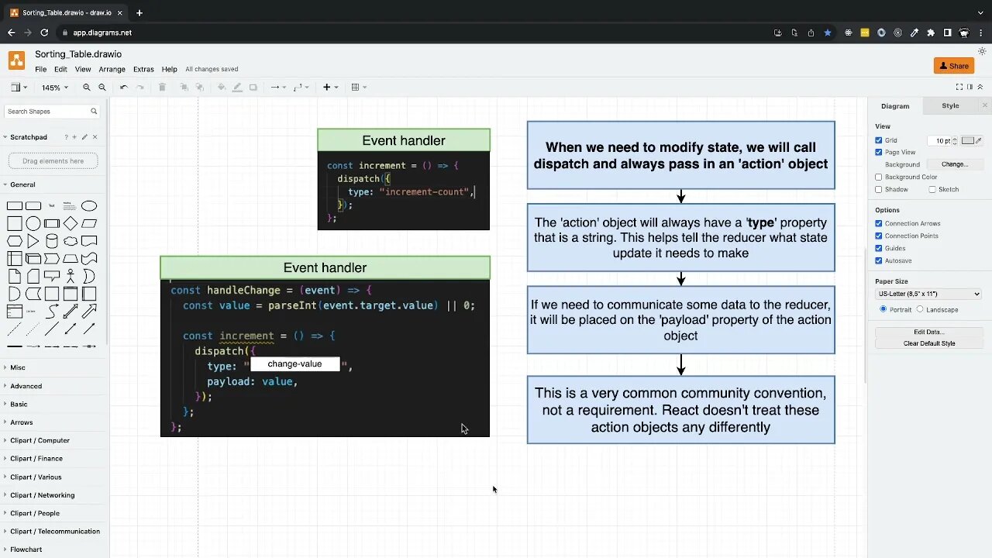
Task: Open the view panels dropdown
Action: 19,88
